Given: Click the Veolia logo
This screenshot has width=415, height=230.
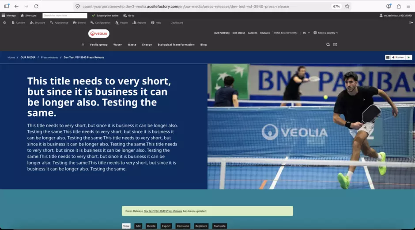Looking at the screenshot, I should point(99,33).
